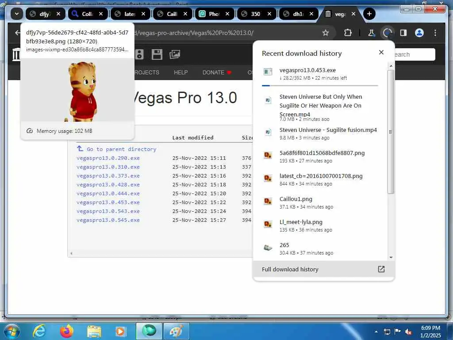Toggle the browser side panel
The image size is (453, 340).
(403, 33)
